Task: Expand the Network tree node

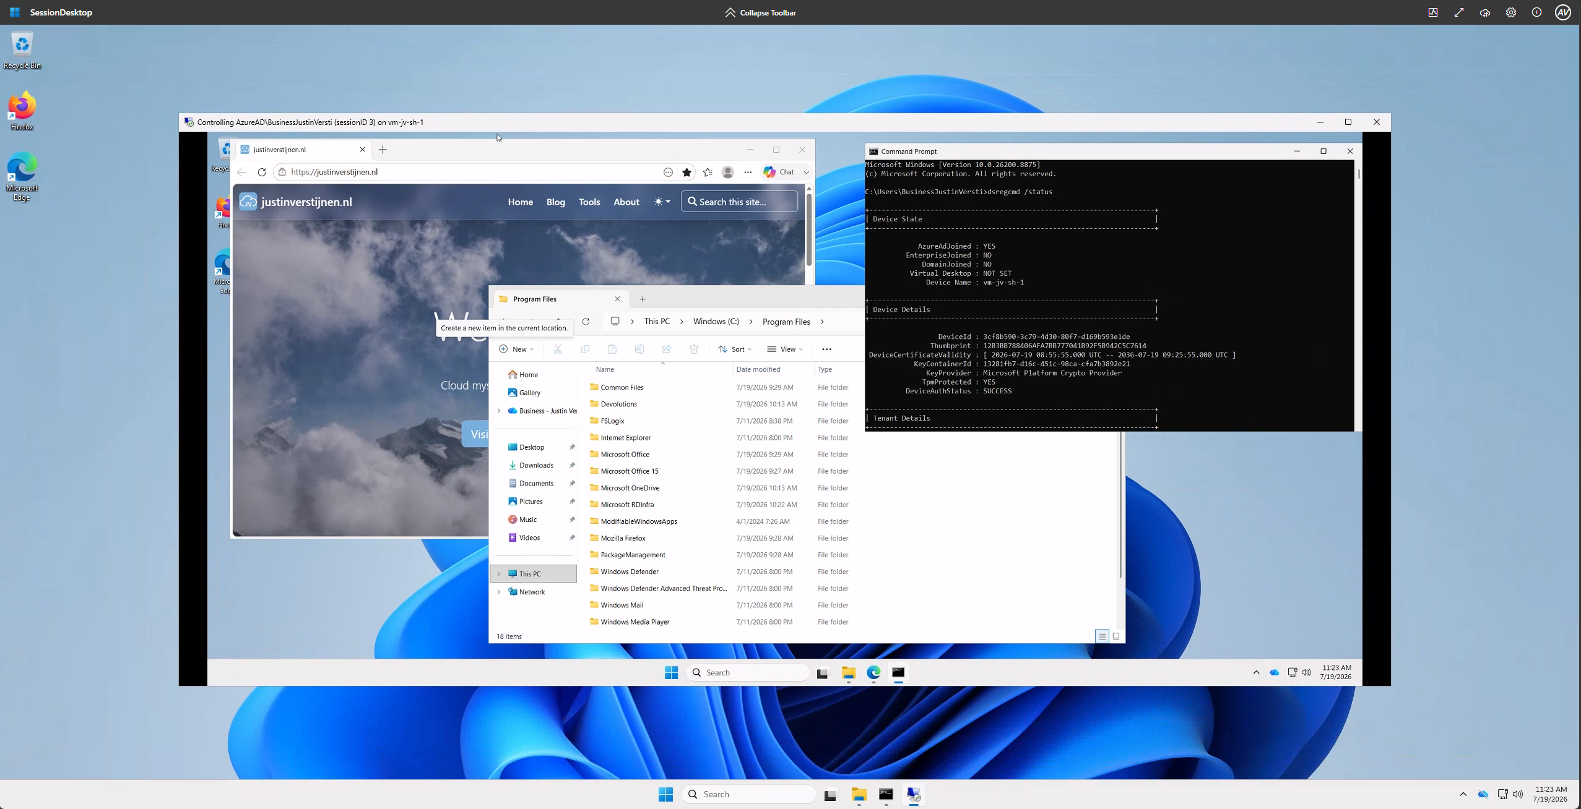Action: [499, 592]
